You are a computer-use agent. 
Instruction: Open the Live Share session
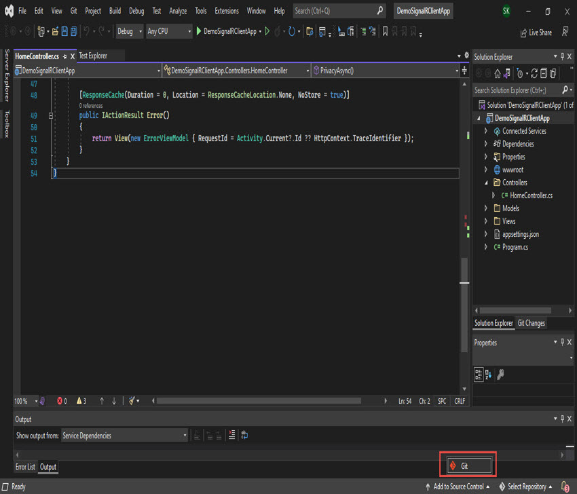(x=536, y=32)
